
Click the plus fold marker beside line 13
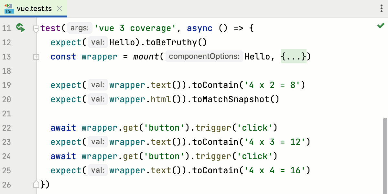click(x=36, y=56)
